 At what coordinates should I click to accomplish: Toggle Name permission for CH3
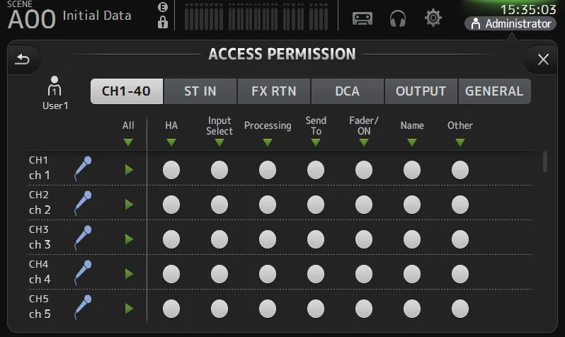[x=412, y=239]
